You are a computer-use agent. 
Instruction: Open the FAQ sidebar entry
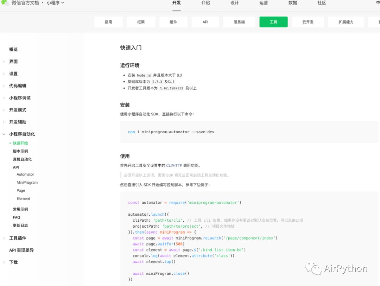pos(17,217)
